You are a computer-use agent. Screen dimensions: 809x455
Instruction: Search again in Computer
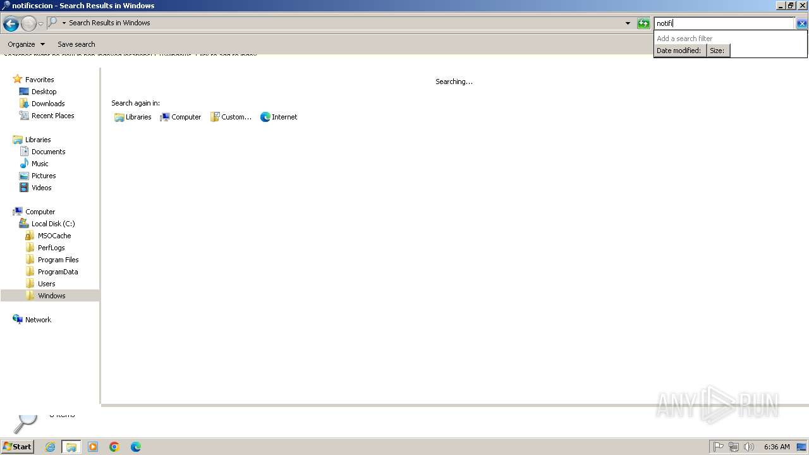(x=181, y=117)
